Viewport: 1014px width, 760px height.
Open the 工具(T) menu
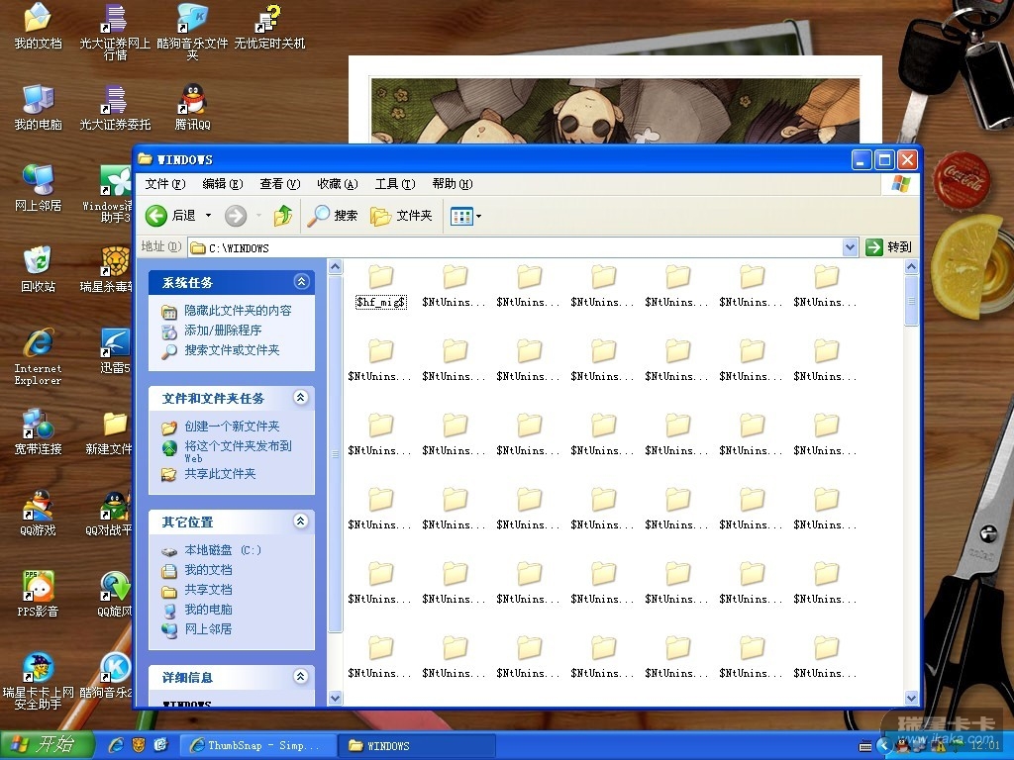[393, 184]
